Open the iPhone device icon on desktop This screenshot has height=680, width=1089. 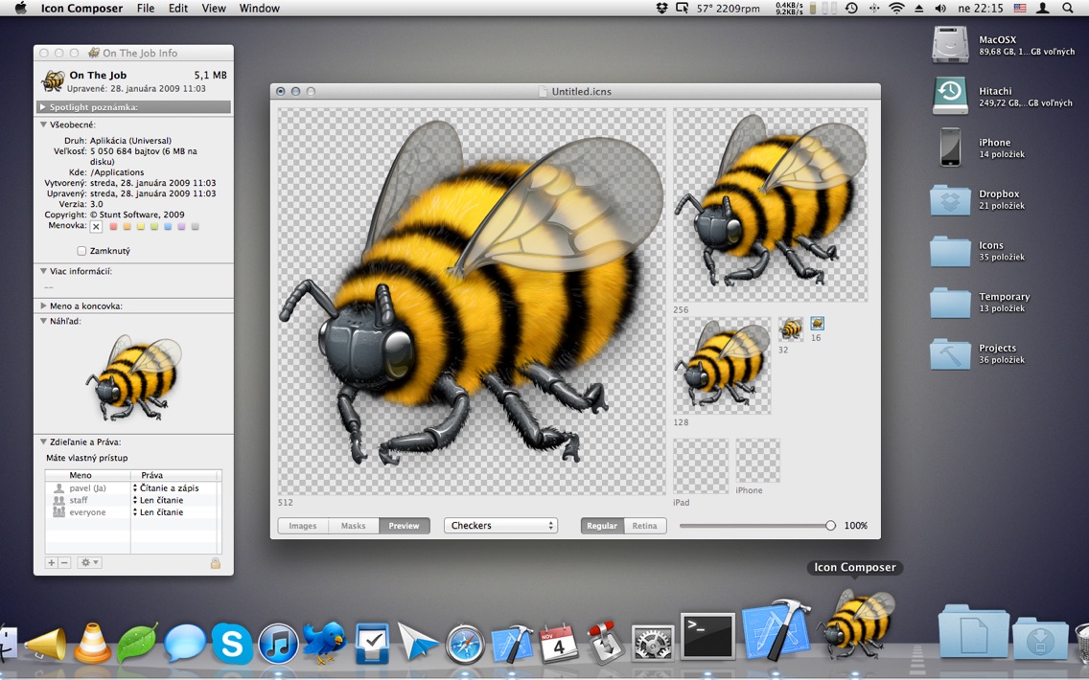(950, 147)
